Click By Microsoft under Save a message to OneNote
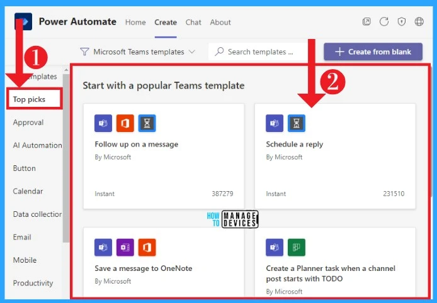This screenshot has width=437, height=303. [x=113, y=281]
